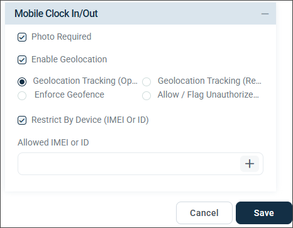293x228 pixels.
Task: Disable the Enable Geolocation checkbox
Action: pyautogui.click(x=22, y=60)
